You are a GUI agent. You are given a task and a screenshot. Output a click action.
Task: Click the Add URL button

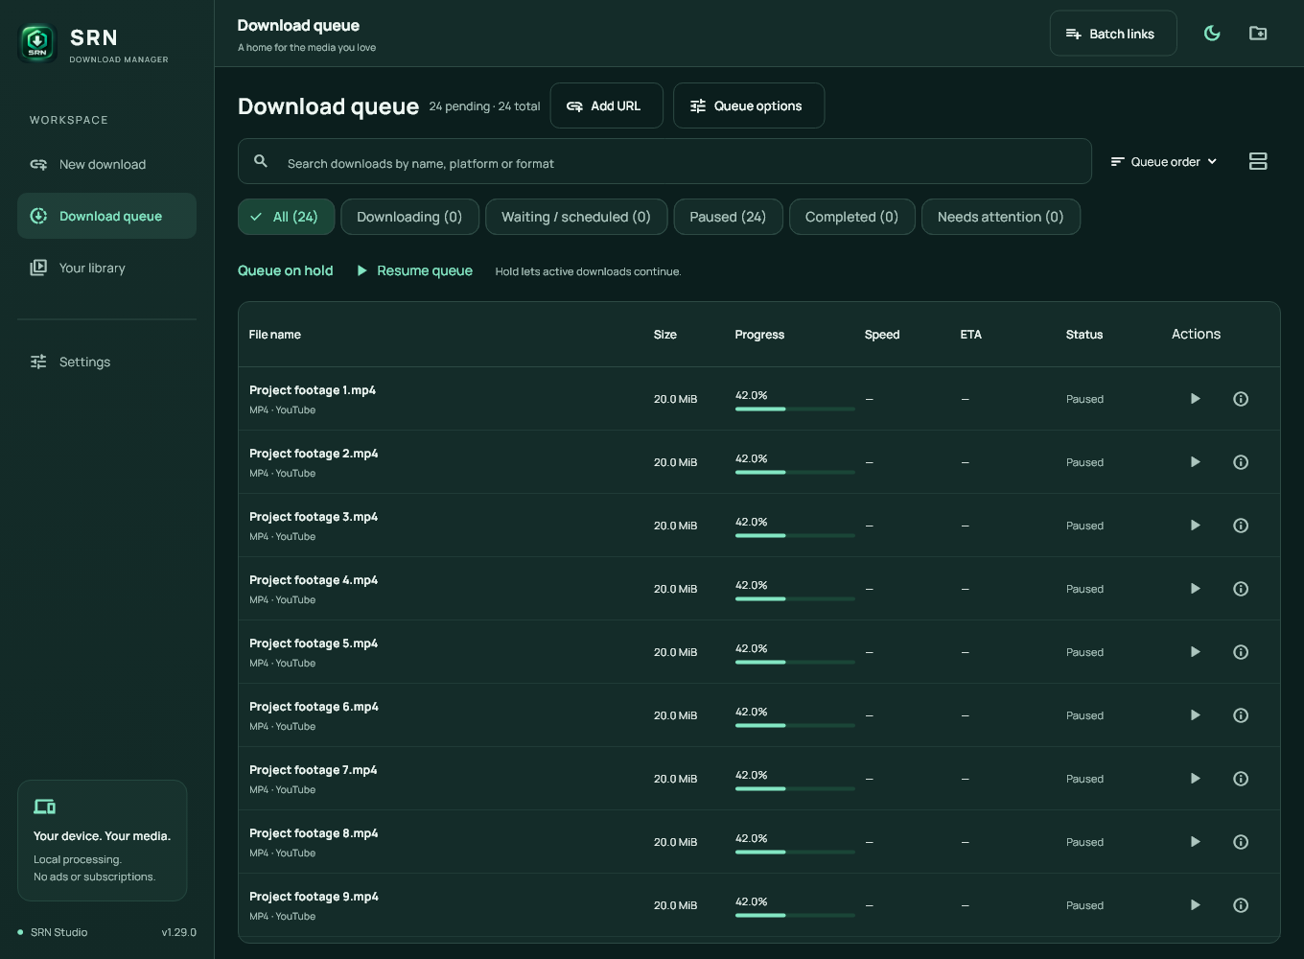pyautogui.click(x=606, y=105)
